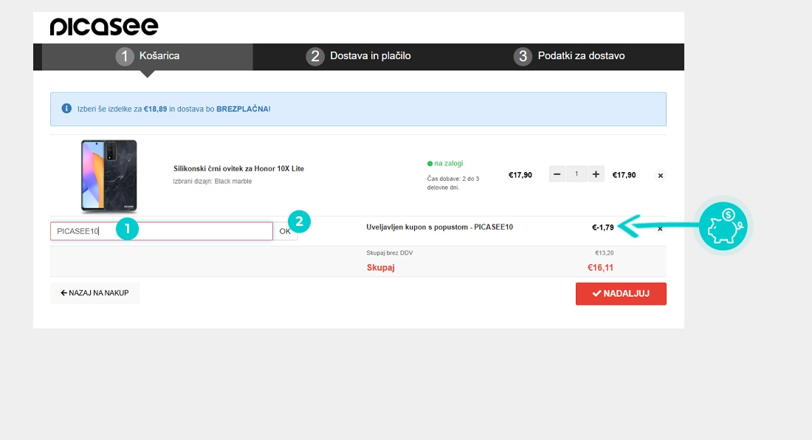The width and height of the screenshot is (812, 440).
Task: Open the Košarica step tab
Action: [x=148, y=56]
